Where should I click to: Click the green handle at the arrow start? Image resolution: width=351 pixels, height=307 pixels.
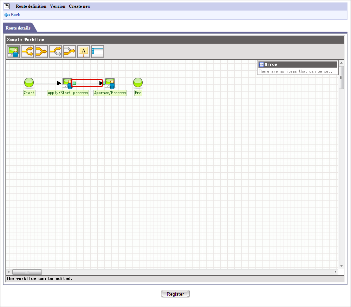(x=74, y=83)
